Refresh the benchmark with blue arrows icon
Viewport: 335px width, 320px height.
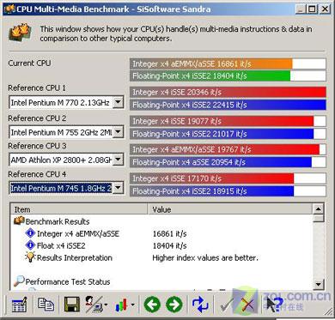click(200, 305)
